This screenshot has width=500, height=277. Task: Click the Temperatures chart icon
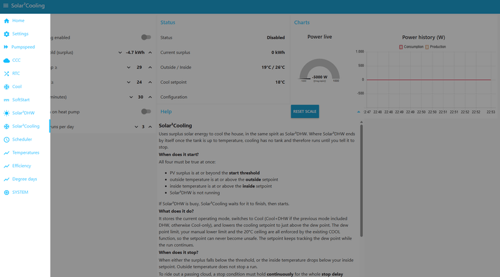point(6,153)
